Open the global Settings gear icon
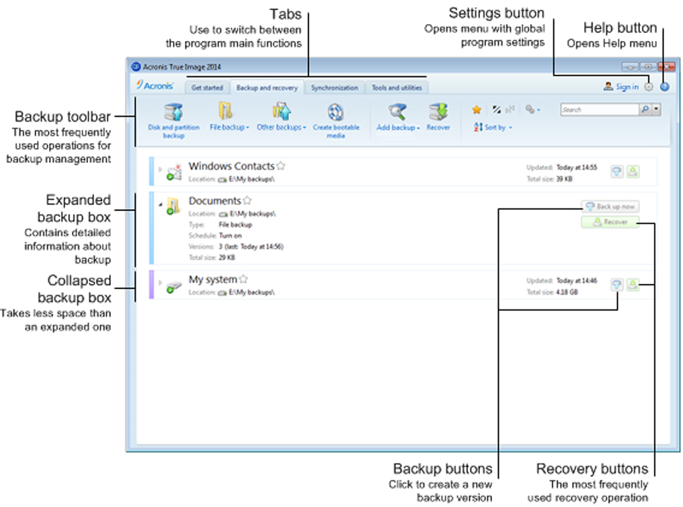The image size is (683, 507). point(649,87)
